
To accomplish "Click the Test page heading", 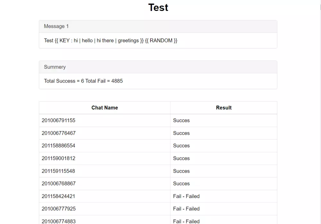I will point(158,8).
